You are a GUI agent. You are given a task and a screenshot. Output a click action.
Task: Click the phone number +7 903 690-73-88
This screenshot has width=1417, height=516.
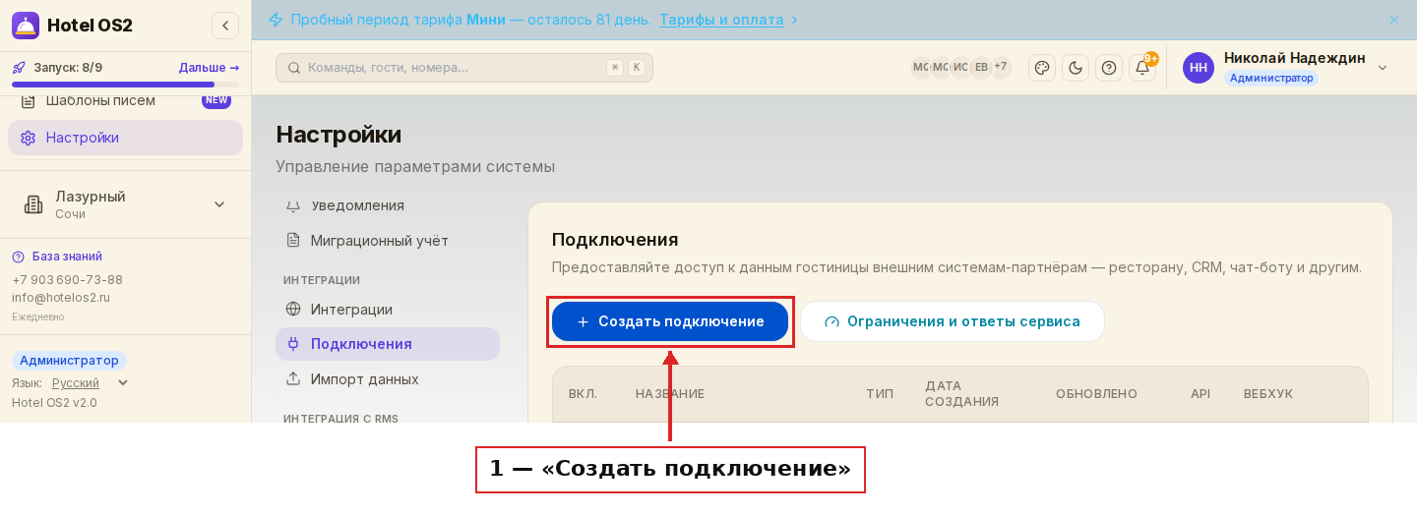67,280
